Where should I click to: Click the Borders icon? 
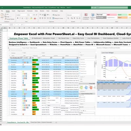pos(27,18)
